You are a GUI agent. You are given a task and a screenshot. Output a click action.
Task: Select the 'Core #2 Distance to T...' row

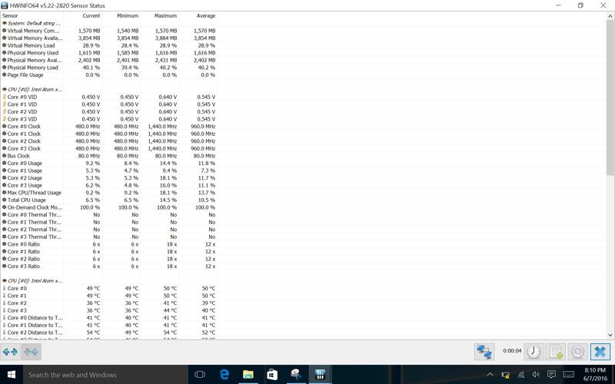[x=108, y=333]
